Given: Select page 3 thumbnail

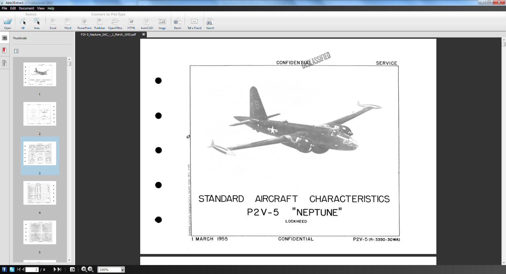Looking at the screenshot, I should (x=40, y=153).
